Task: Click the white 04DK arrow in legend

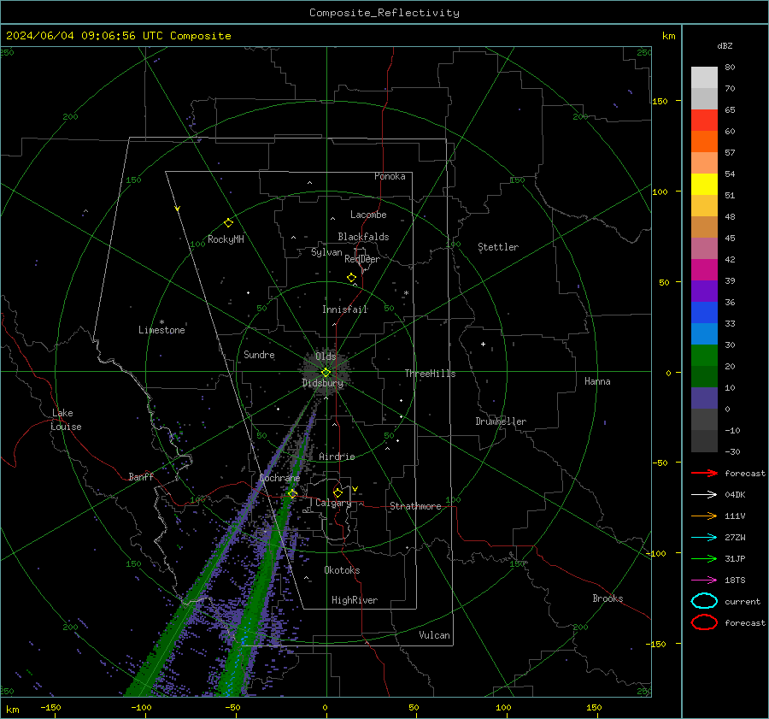Action: 704,494
